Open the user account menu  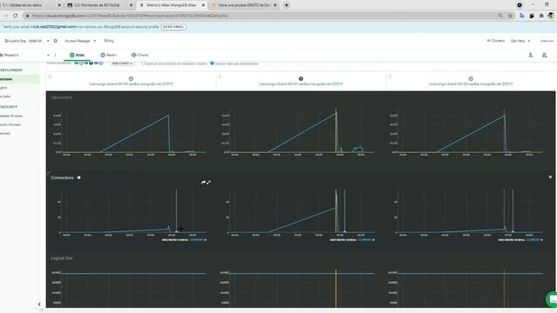tap(547, 41)
